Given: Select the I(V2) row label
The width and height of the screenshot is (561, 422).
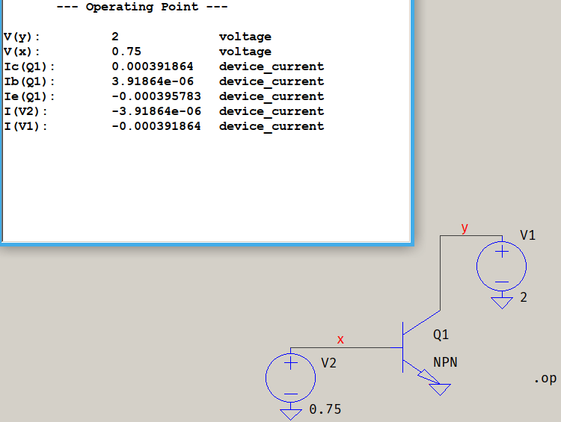Looking at the screenshot, I should click(25, 111).
